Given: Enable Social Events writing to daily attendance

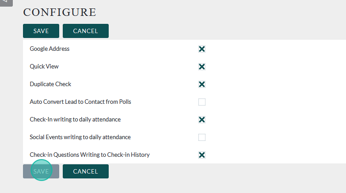Looking at the screenshot, I should coord(202,137).
